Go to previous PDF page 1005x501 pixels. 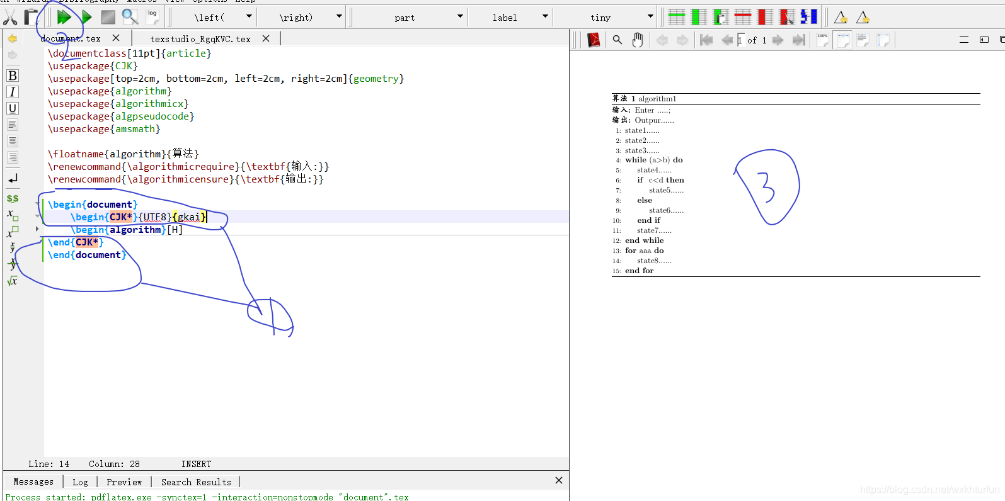click(726, 40)
